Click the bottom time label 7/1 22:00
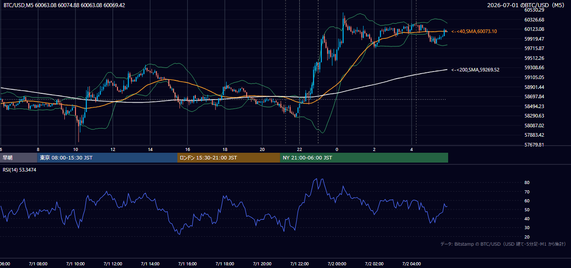This screenshot has width=571, height=268. pos(299,264)
